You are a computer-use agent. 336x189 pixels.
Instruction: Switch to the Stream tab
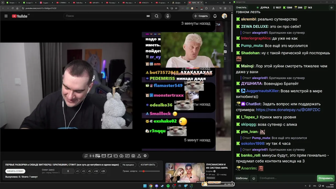point(14,3)
